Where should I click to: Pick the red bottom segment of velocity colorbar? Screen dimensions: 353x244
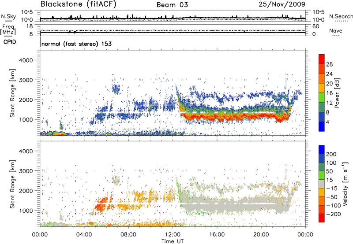(322, 218)
